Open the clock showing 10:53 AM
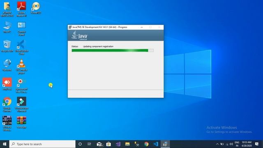This screenshot has width=263, height=148. 247,144
